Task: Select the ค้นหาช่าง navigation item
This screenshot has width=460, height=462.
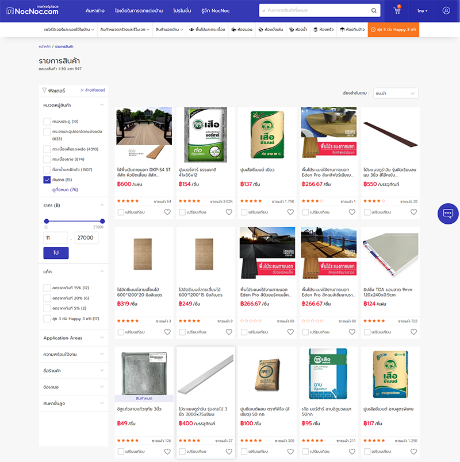Action: pyautogui.click(x=95, y=11)
